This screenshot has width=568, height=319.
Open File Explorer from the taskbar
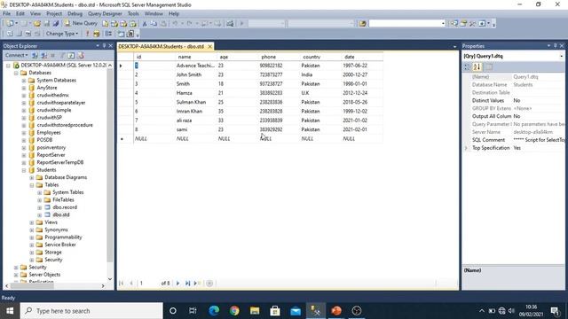coord(255,311)
